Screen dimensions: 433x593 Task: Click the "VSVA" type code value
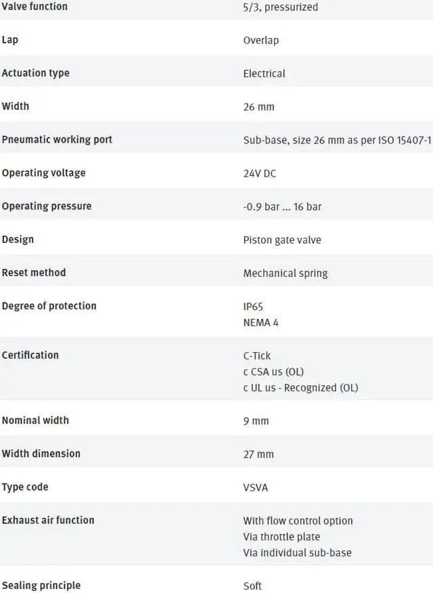(x=255, y=487)
